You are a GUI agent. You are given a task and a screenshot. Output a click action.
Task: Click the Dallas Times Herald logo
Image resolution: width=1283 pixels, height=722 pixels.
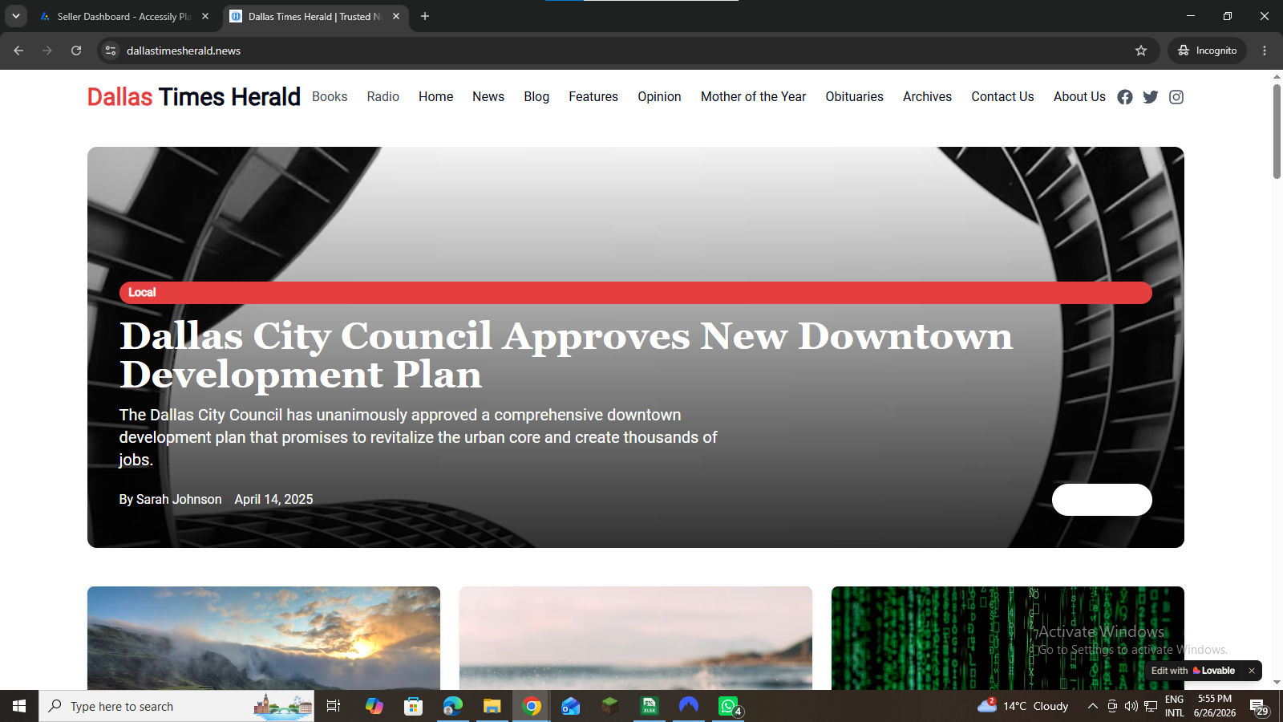click(194, 97)
